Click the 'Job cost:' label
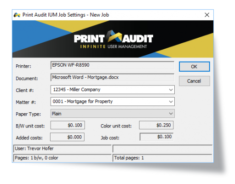The image size is (235, 184). coord(110,138)
